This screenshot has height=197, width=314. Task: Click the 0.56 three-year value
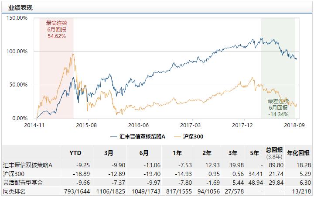coord(238,174)
